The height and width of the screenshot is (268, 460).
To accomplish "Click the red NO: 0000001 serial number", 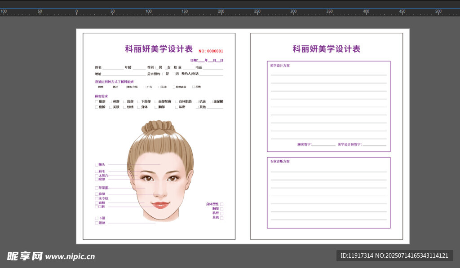I will click(x=211, y=51).
